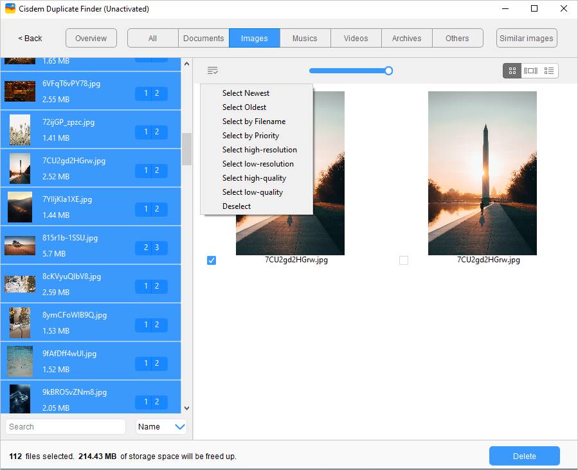Choose Deselect from the selection menu
Screen dimensions: 578x470
[237, 206]
